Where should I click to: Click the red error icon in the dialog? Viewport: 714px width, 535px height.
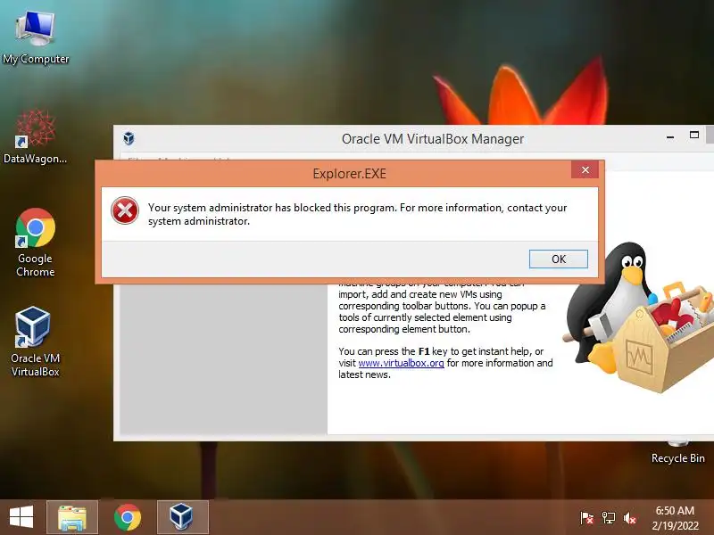[x=125, y=210]
